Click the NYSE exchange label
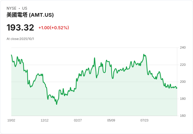193x134 pixels. [x=11, y=8]
